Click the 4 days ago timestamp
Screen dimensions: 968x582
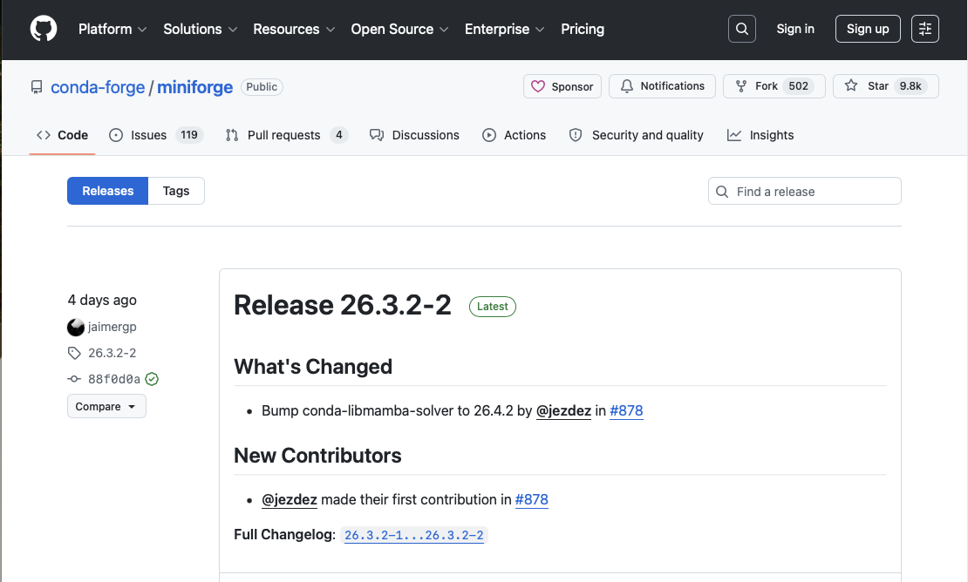click(102, 301)
